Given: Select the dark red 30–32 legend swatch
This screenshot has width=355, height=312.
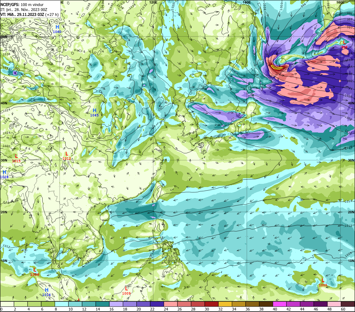Looking at the screenshot, I should click(212, 304).
